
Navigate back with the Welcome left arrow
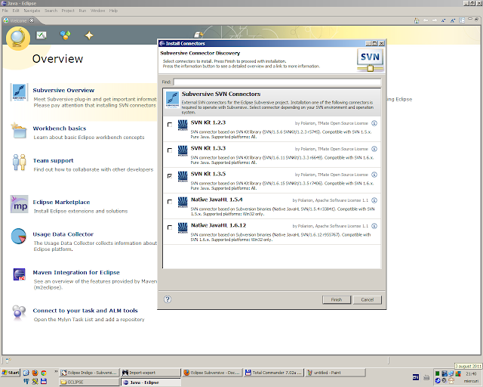click(426, 20)
